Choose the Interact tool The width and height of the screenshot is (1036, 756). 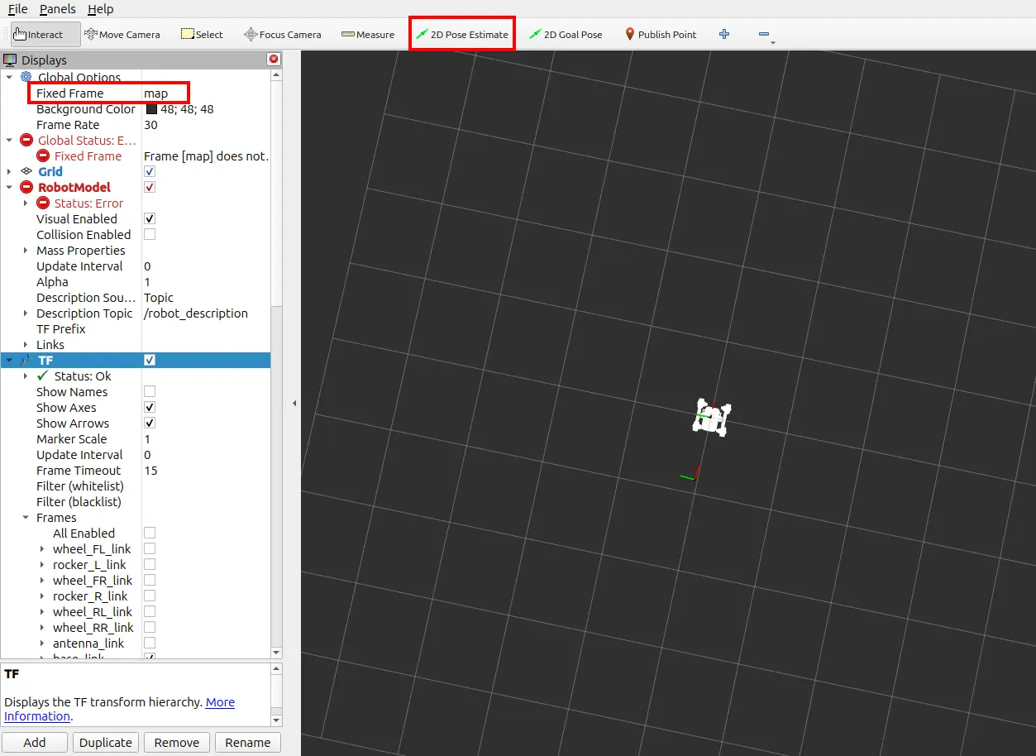[43, 34]
